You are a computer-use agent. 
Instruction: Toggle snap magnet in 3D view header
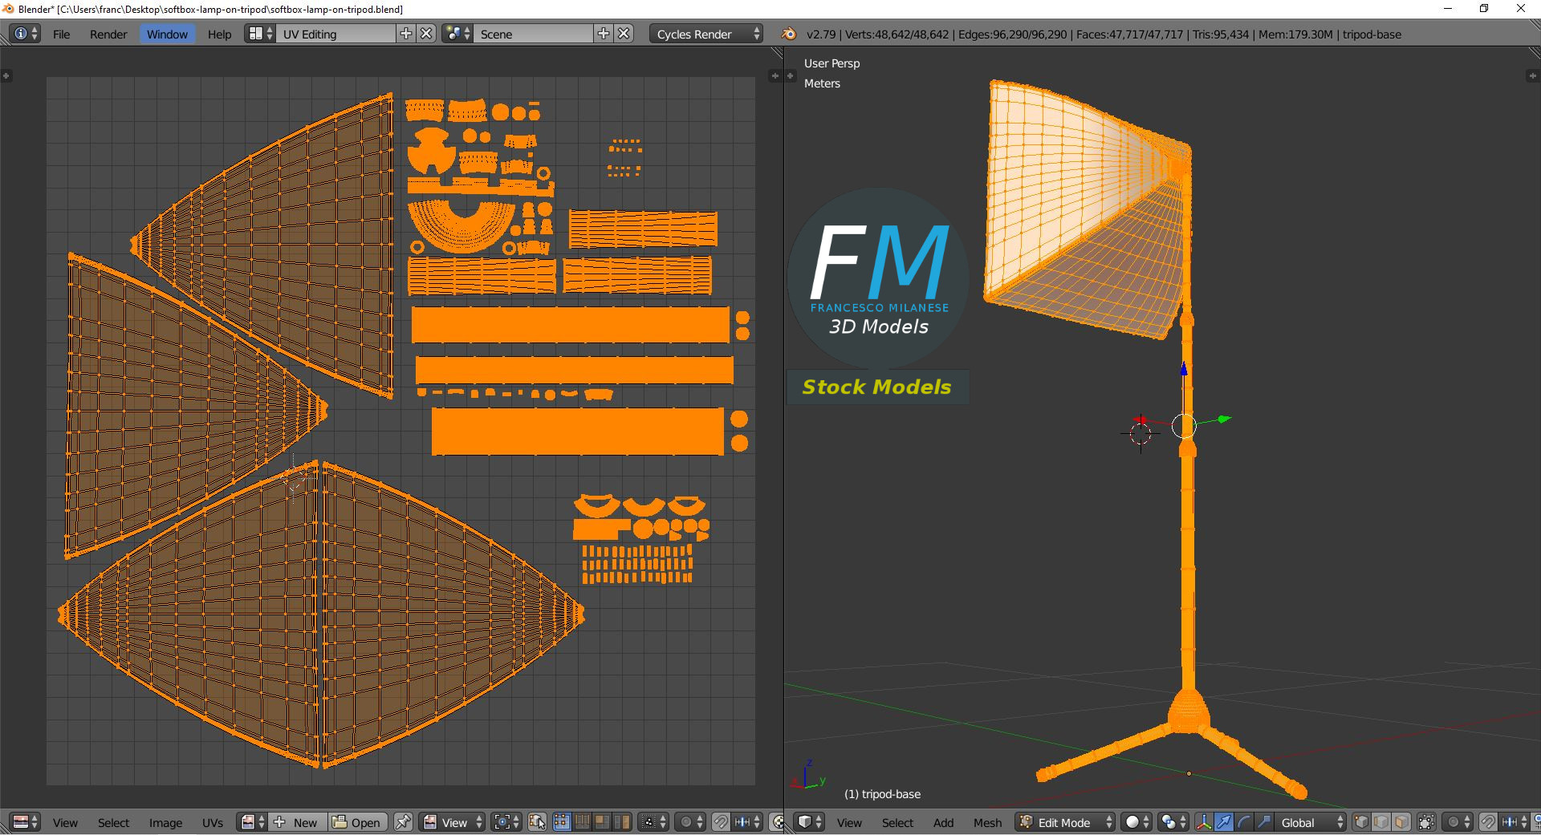(x=1487, y=822)
